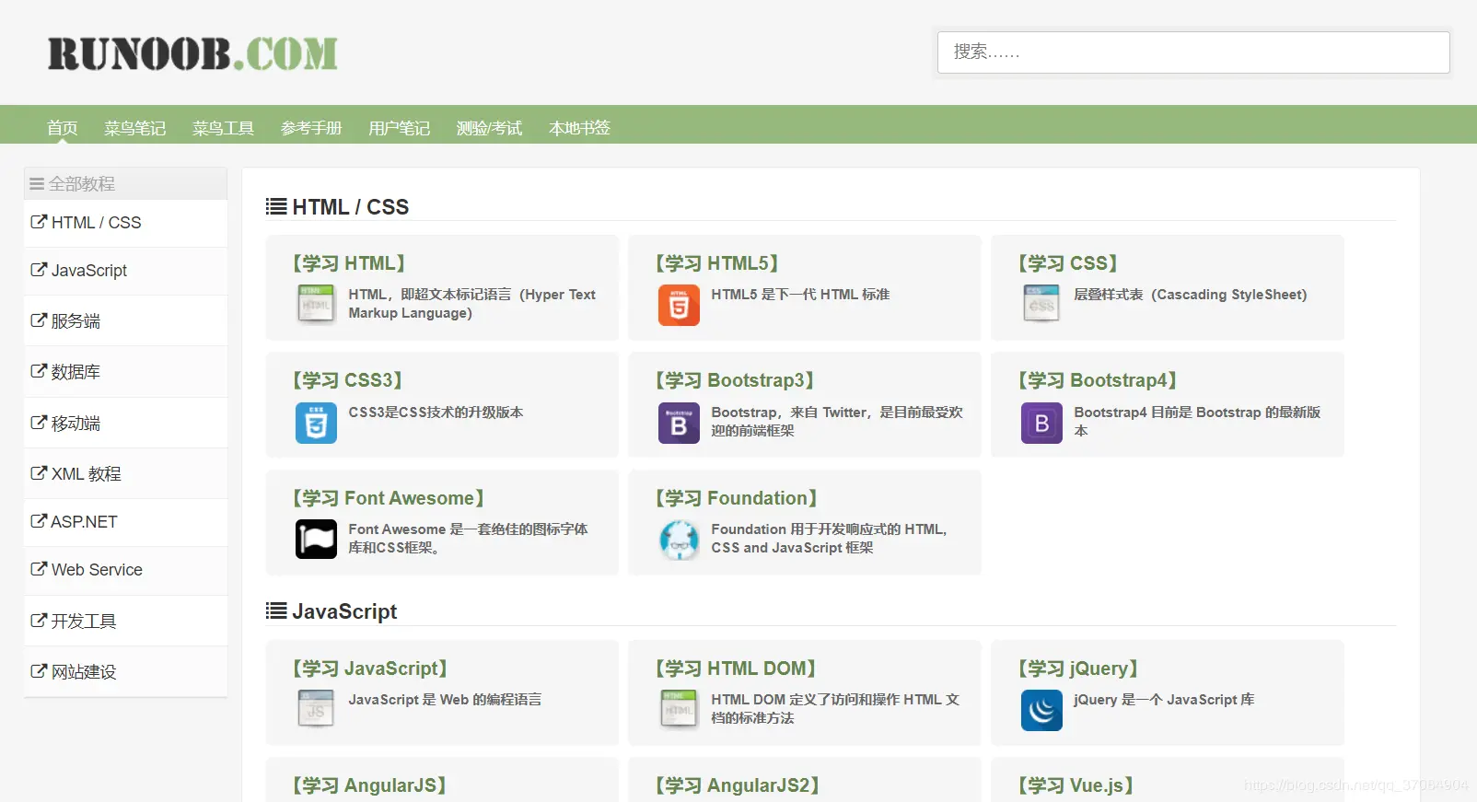The height and width of the screenshot is (802, 1477).
Task: Select Web Service text in sidebar
Action: tap(97, 569)
